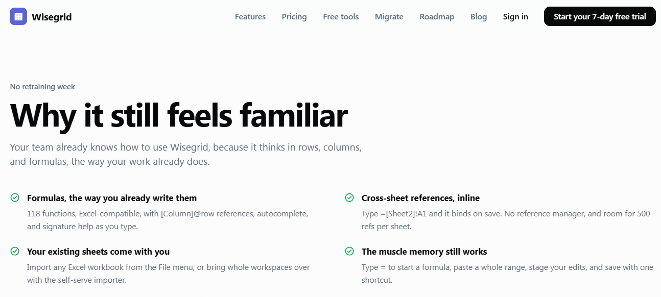The image size is (661, 297).
Task: Open the Features nav item
Action: coord(250,17)
